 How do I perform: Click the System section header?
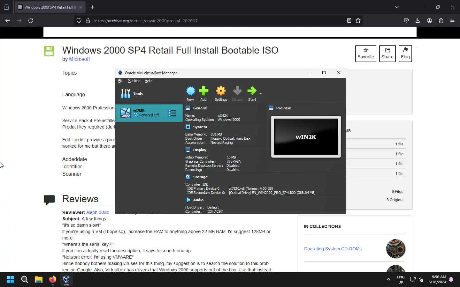click(x=200, y=127)
